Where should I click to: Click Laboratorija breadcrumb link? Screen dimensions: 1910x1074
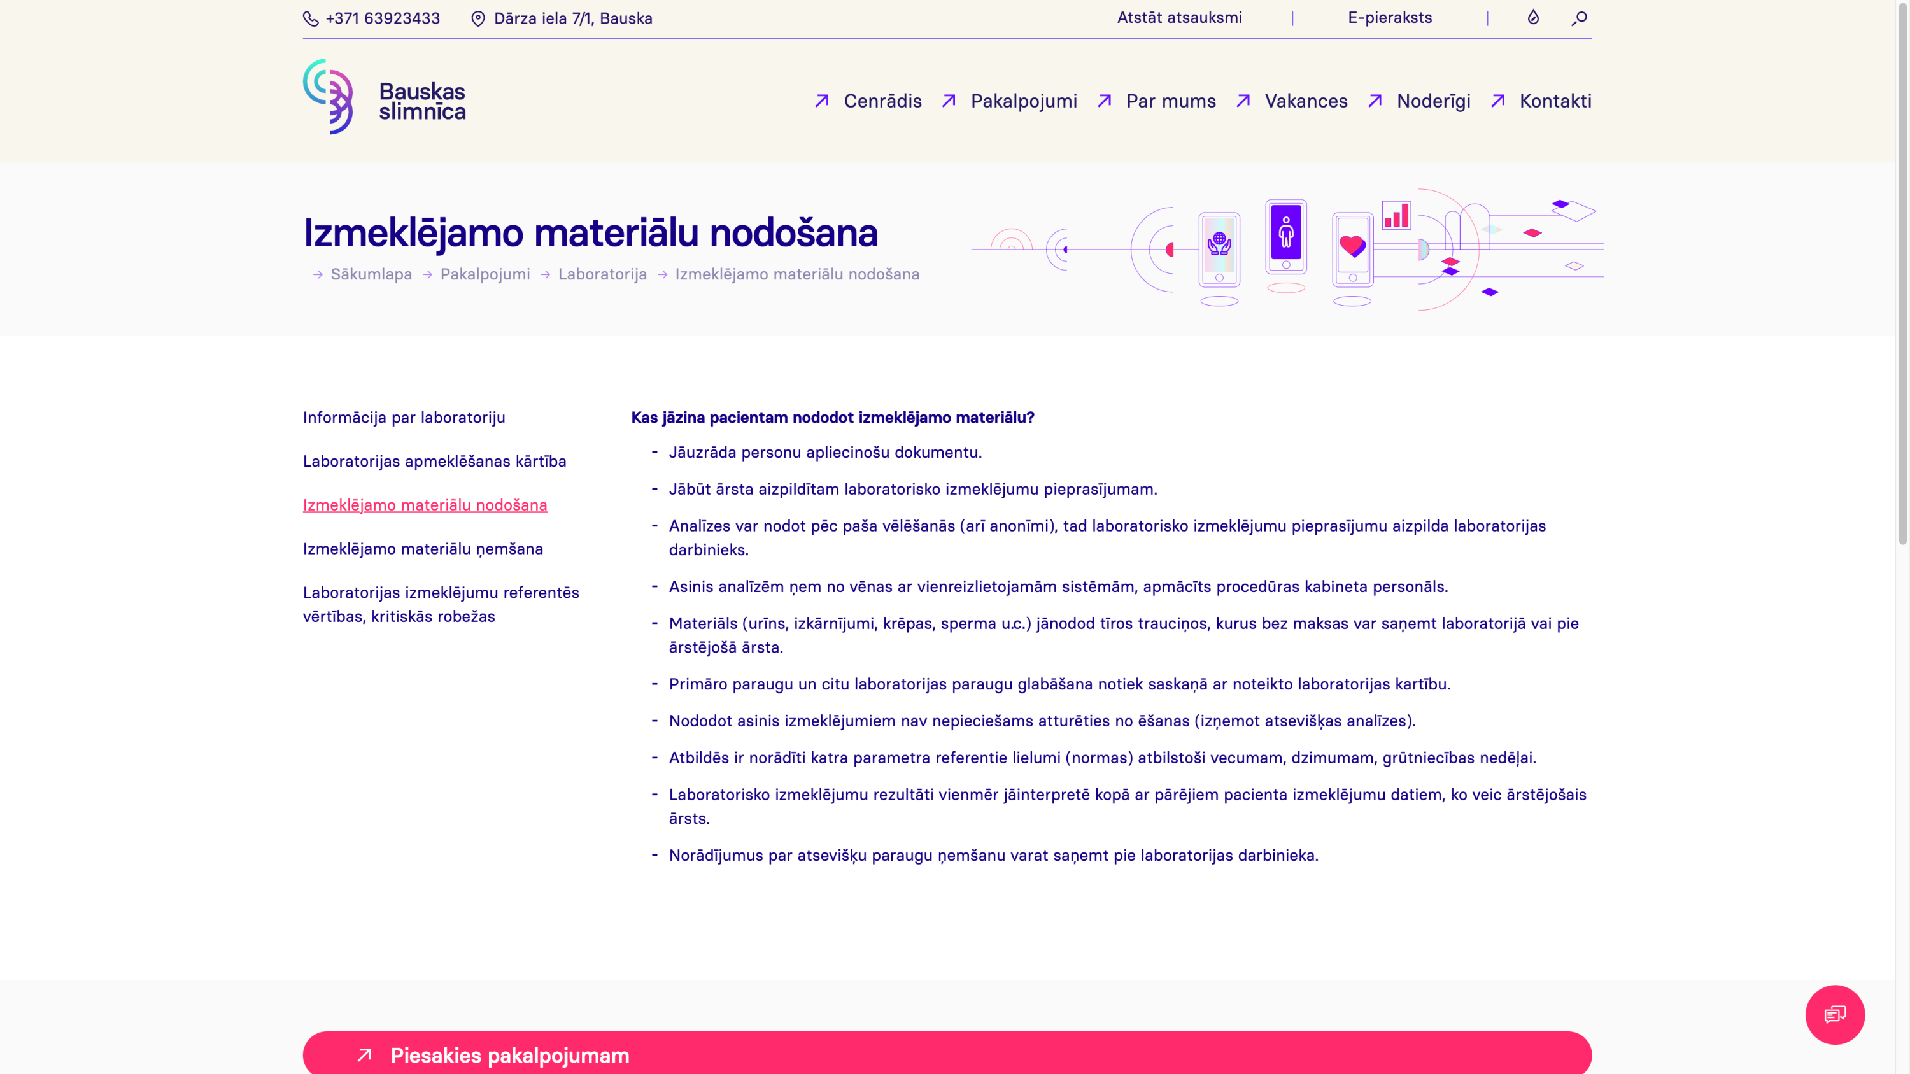[x=602, y=274]
